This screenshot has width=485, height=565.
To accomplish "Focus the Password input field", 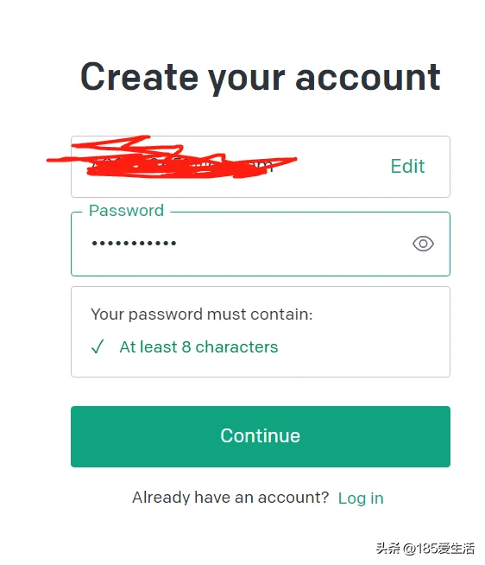I will [x=261, y=244].
